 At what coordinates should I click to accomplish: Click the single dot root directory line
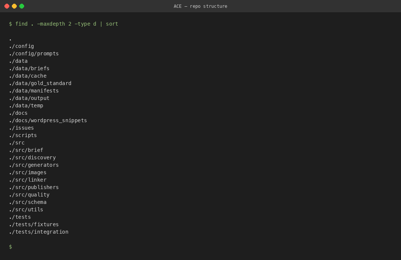pyautogui.click(x=10, y=39)
